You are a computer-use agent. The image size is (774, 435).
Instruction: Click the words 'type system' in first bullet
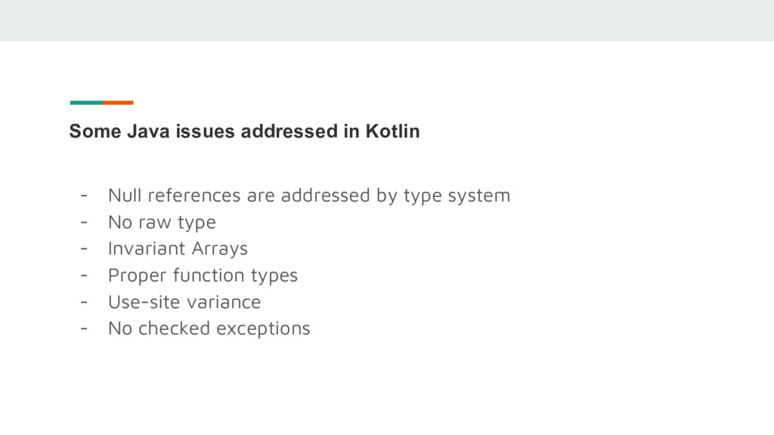(457, 196)
